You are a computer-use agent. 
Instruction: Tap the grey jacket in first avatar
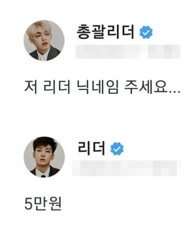coord(53,53)
